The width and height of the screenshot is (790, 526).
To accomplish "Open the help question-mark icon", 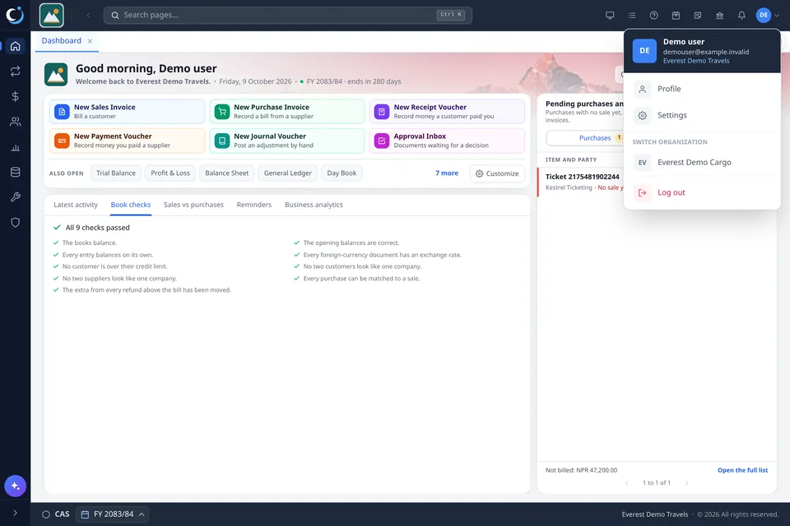I will point(654,15).
